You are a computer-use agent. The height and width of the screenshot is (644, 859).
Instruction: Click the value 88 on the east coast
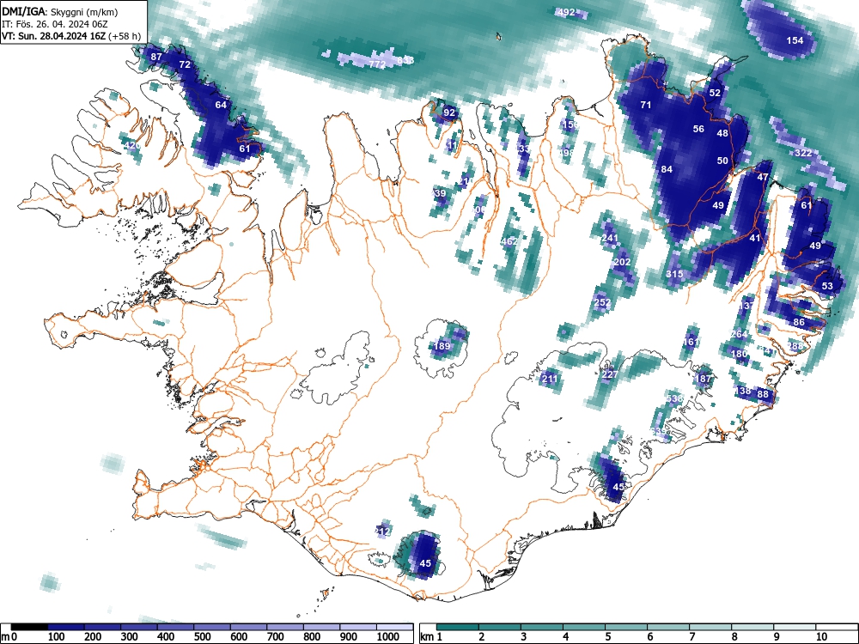click(763, 394)
